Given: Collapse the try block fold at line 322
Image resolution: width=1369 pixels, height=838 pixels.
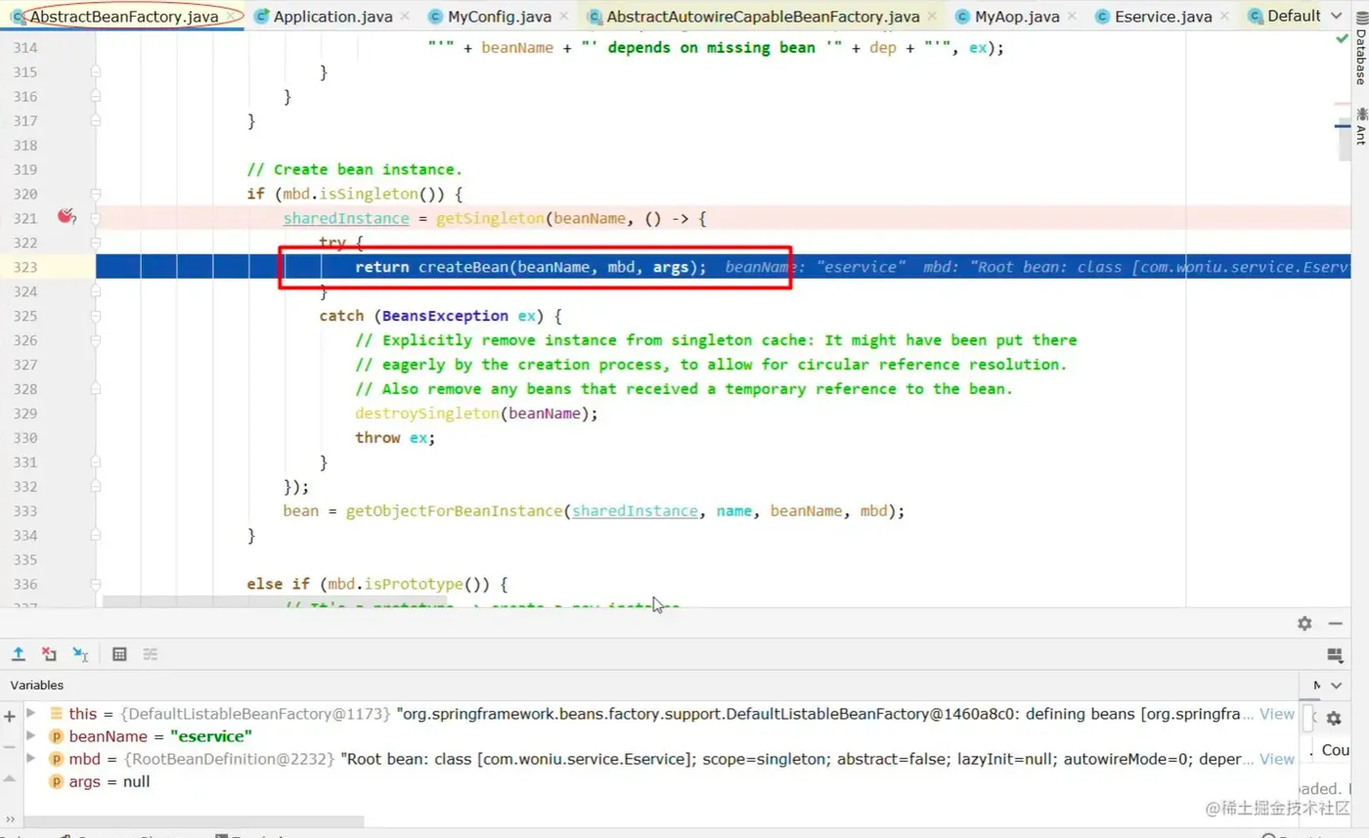Looking at the screenshot, I should click(x=96, y=243).
